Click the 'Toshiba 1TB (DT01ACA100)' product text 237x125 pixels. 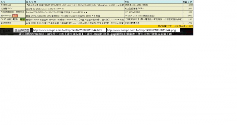tap(57, 12)
